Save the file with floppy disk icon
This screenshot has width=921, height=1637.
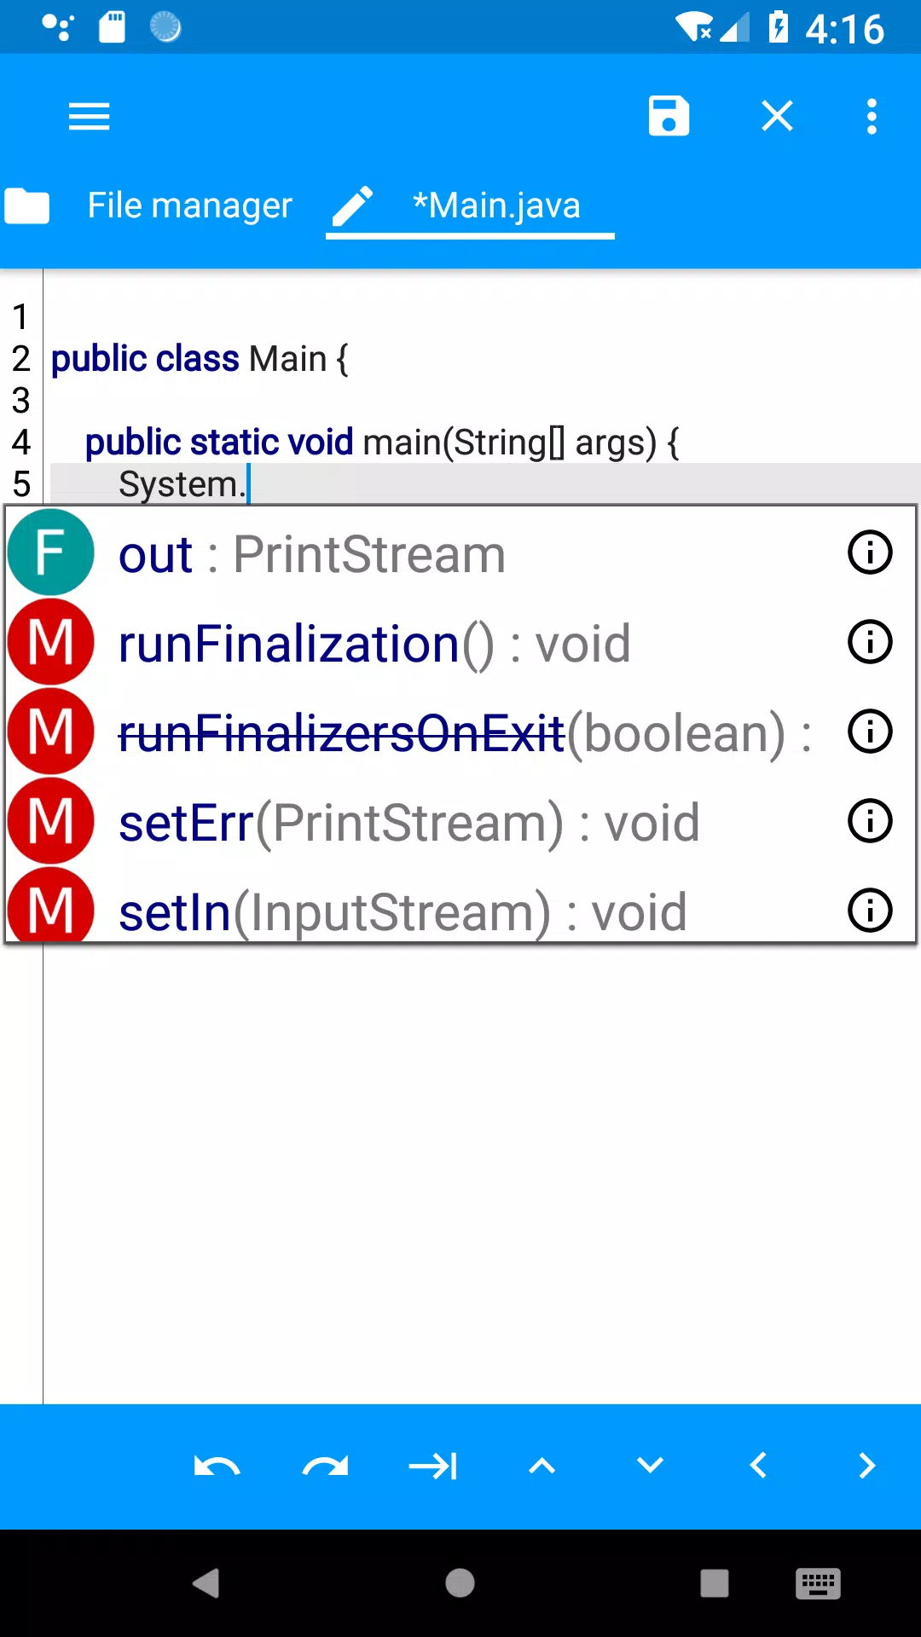669,116
